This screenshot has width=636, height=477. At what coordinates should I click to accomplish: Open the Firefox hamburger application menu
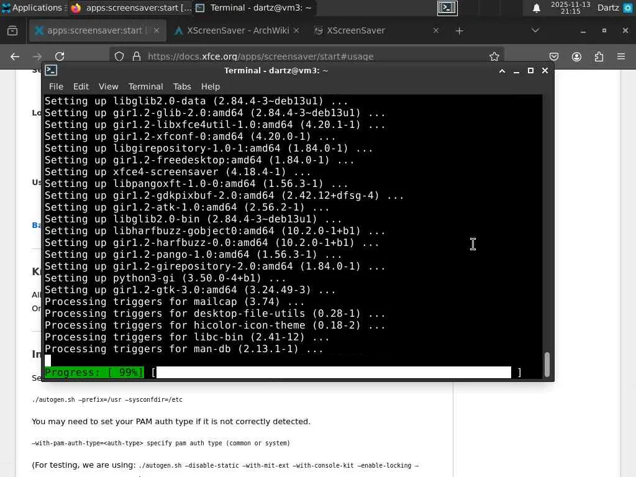621,57
